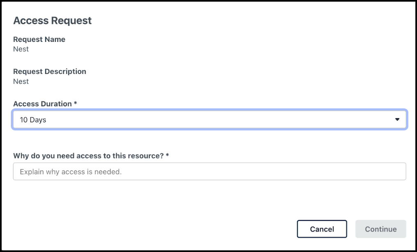417x252 pixels.
Task: Click the Nest request name value
Action: click(21, 49)
